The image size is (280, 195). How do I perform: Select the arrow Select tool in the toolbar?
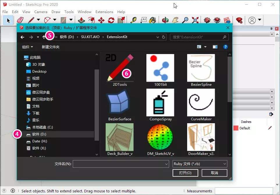pyautogui.click(x=8, y=20)
